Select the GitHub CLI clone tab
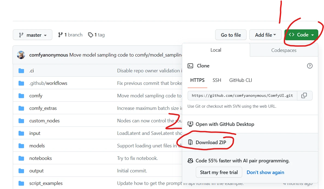 pos(241,80)
